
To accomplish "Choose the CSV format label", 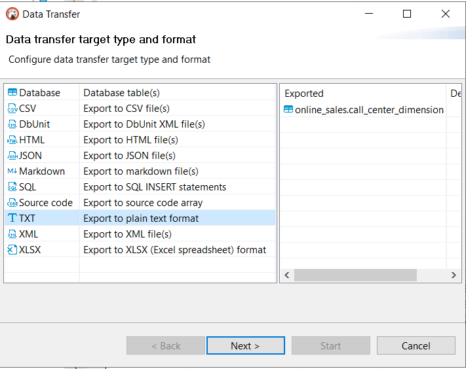I will click(28, 109).
